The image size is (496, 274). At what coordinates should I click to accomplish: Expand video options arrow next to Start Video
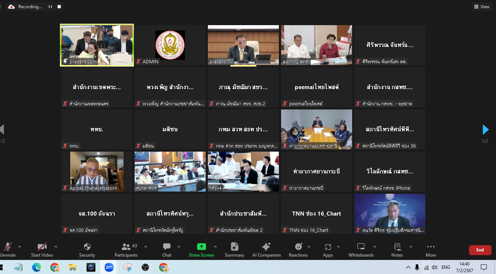click(56, 247)
